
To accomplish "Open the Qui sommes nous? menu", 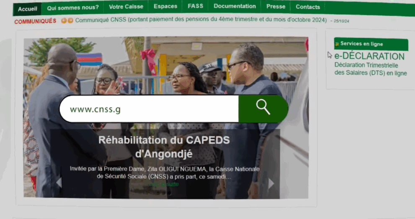I will click(x=73, y=8).
